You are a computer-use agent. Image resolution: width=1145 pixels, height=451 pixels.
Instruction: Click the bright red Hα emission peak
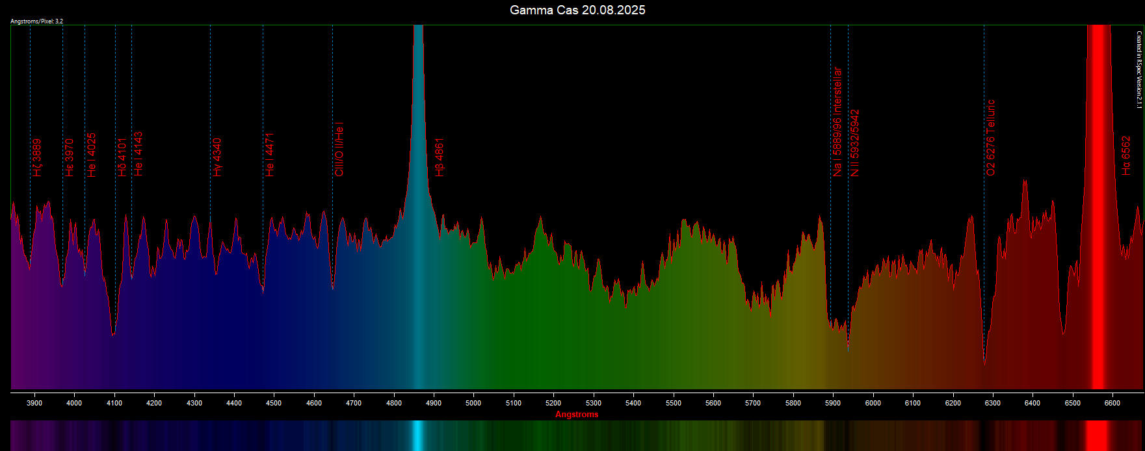coord(1099,208)
